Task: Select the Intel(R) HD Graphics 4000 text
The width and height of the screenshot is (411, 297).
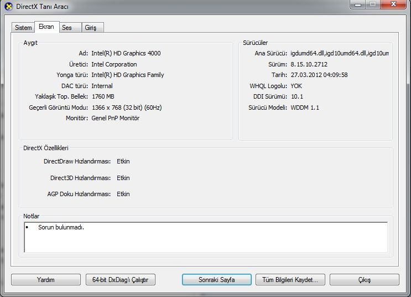Action: 126,53
